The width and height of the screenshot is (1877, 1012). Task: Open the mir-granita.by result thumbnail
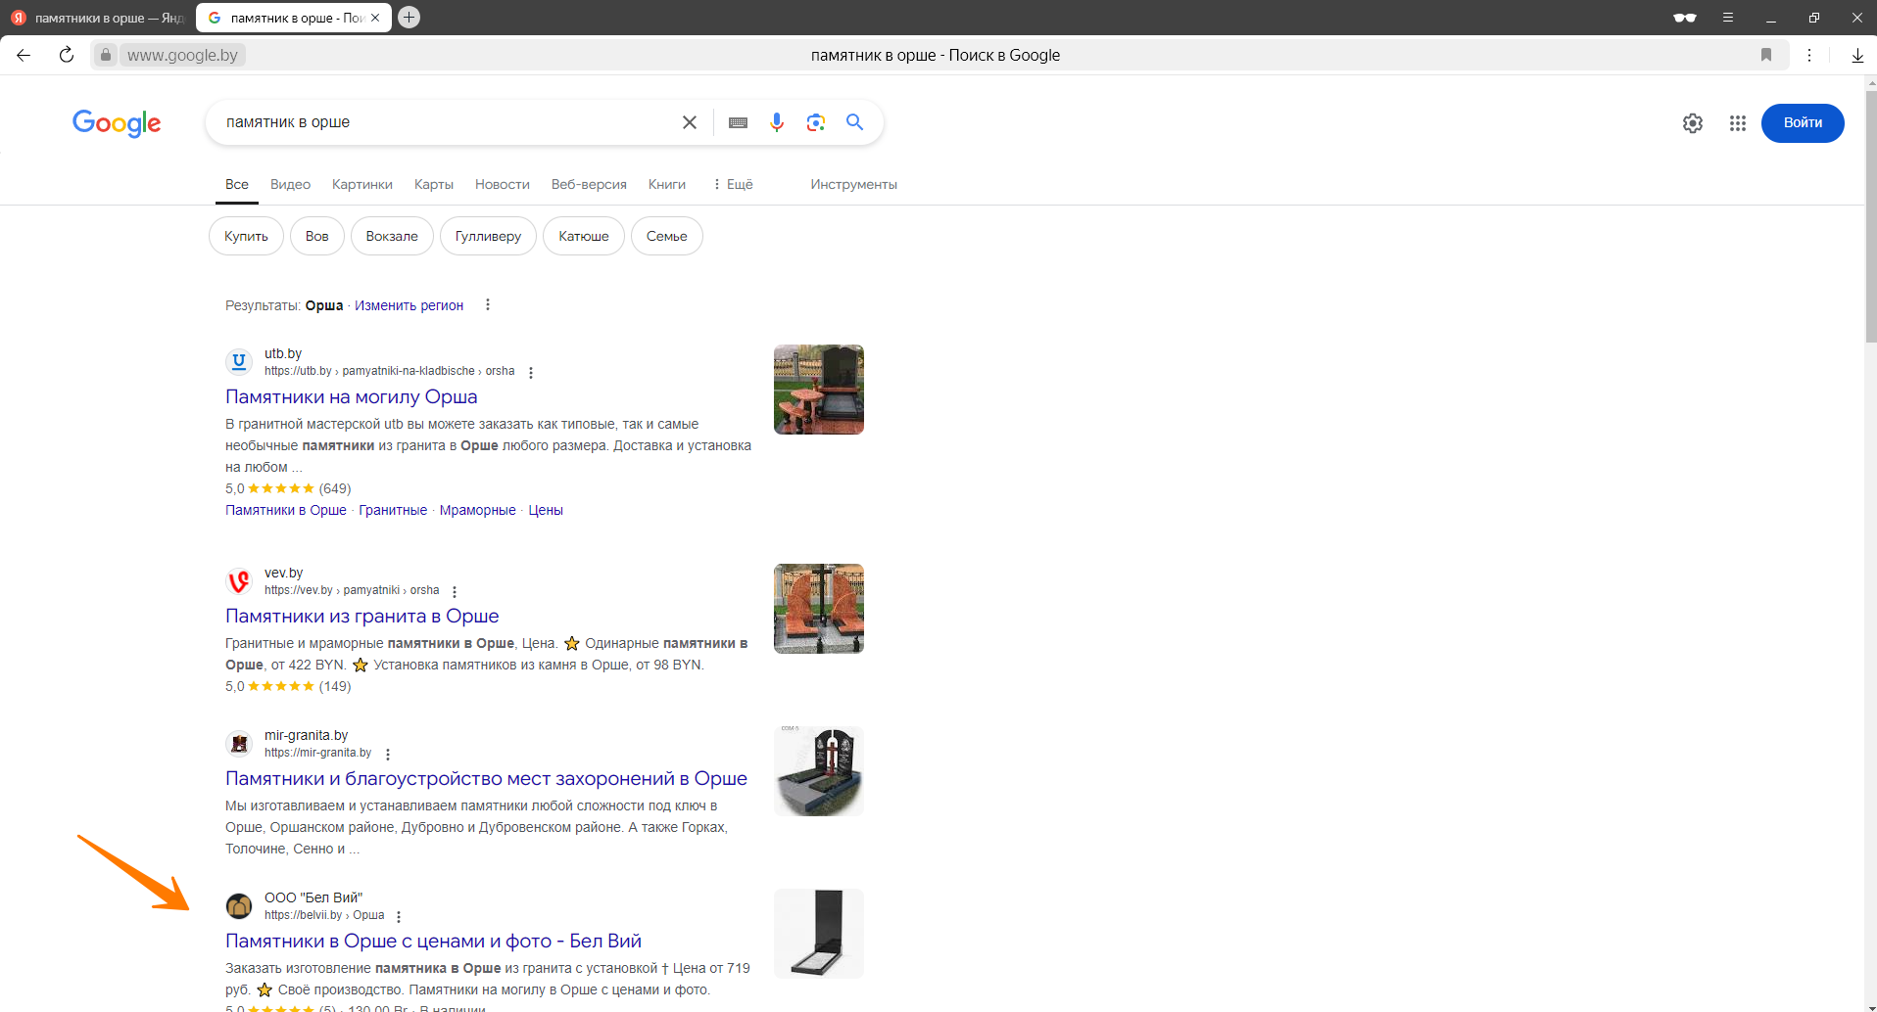click(x=819, y=771)
